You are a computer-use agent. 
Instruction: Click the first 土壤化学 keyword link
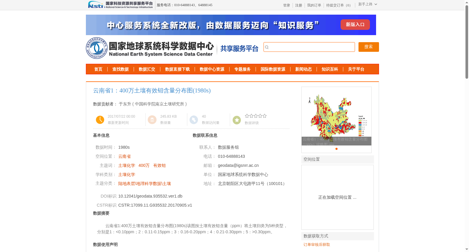pos(127,165)
